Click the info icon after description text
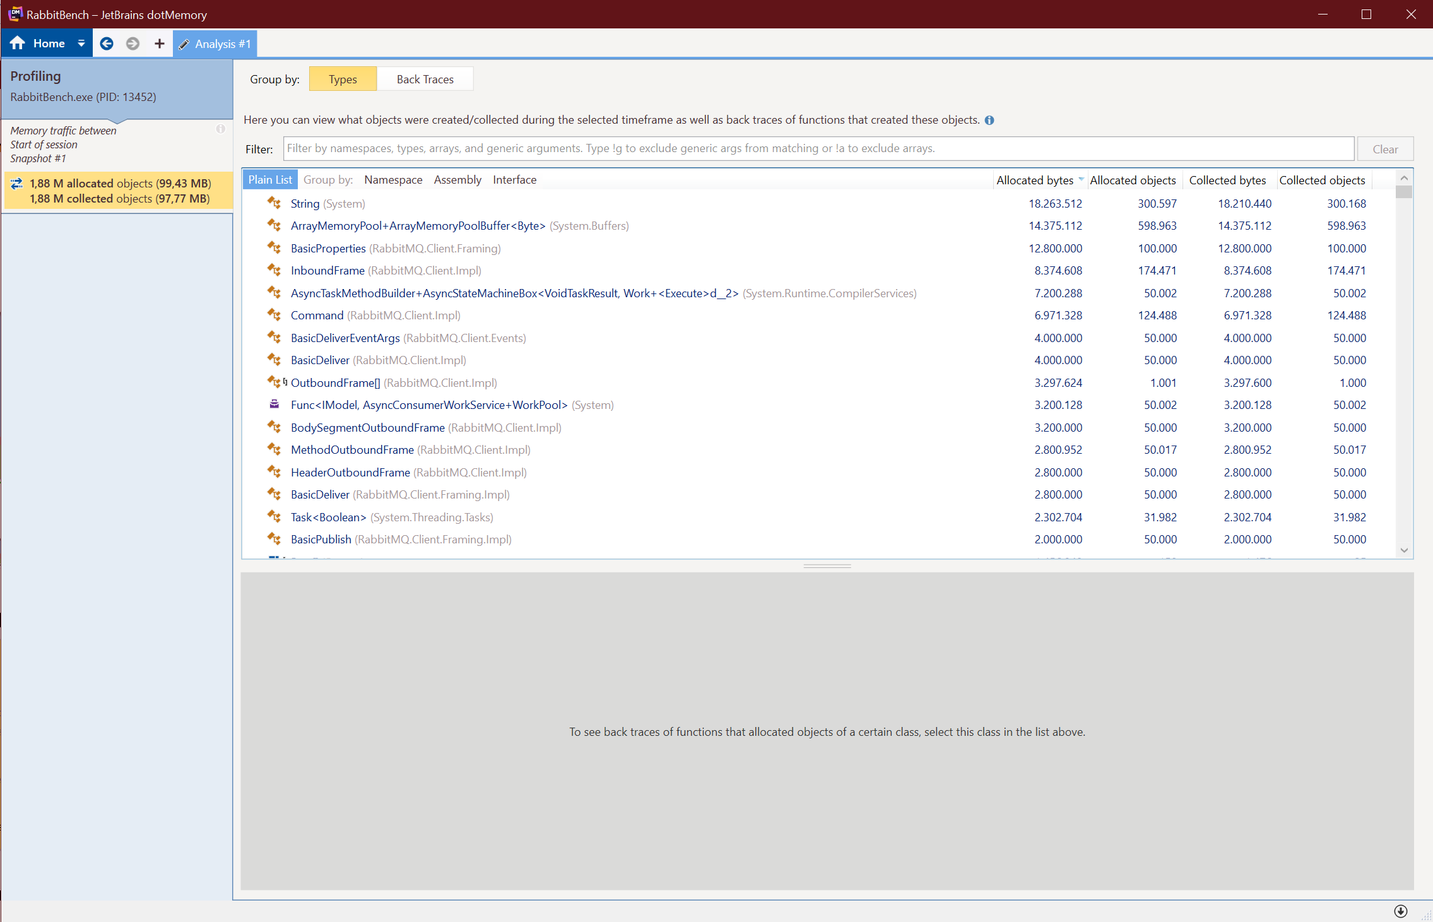 pyautogui.click(x=989, y=121)
